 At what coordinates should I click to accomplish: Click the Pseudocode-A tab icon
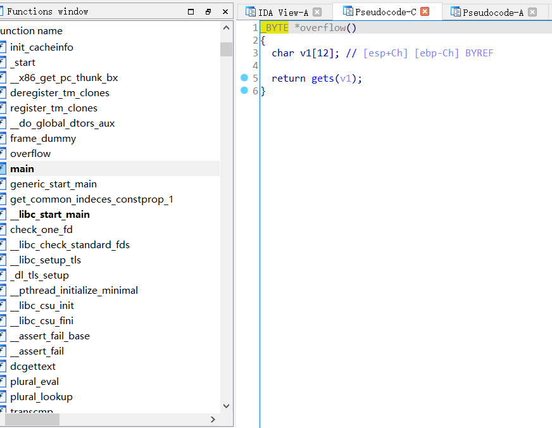455,12
